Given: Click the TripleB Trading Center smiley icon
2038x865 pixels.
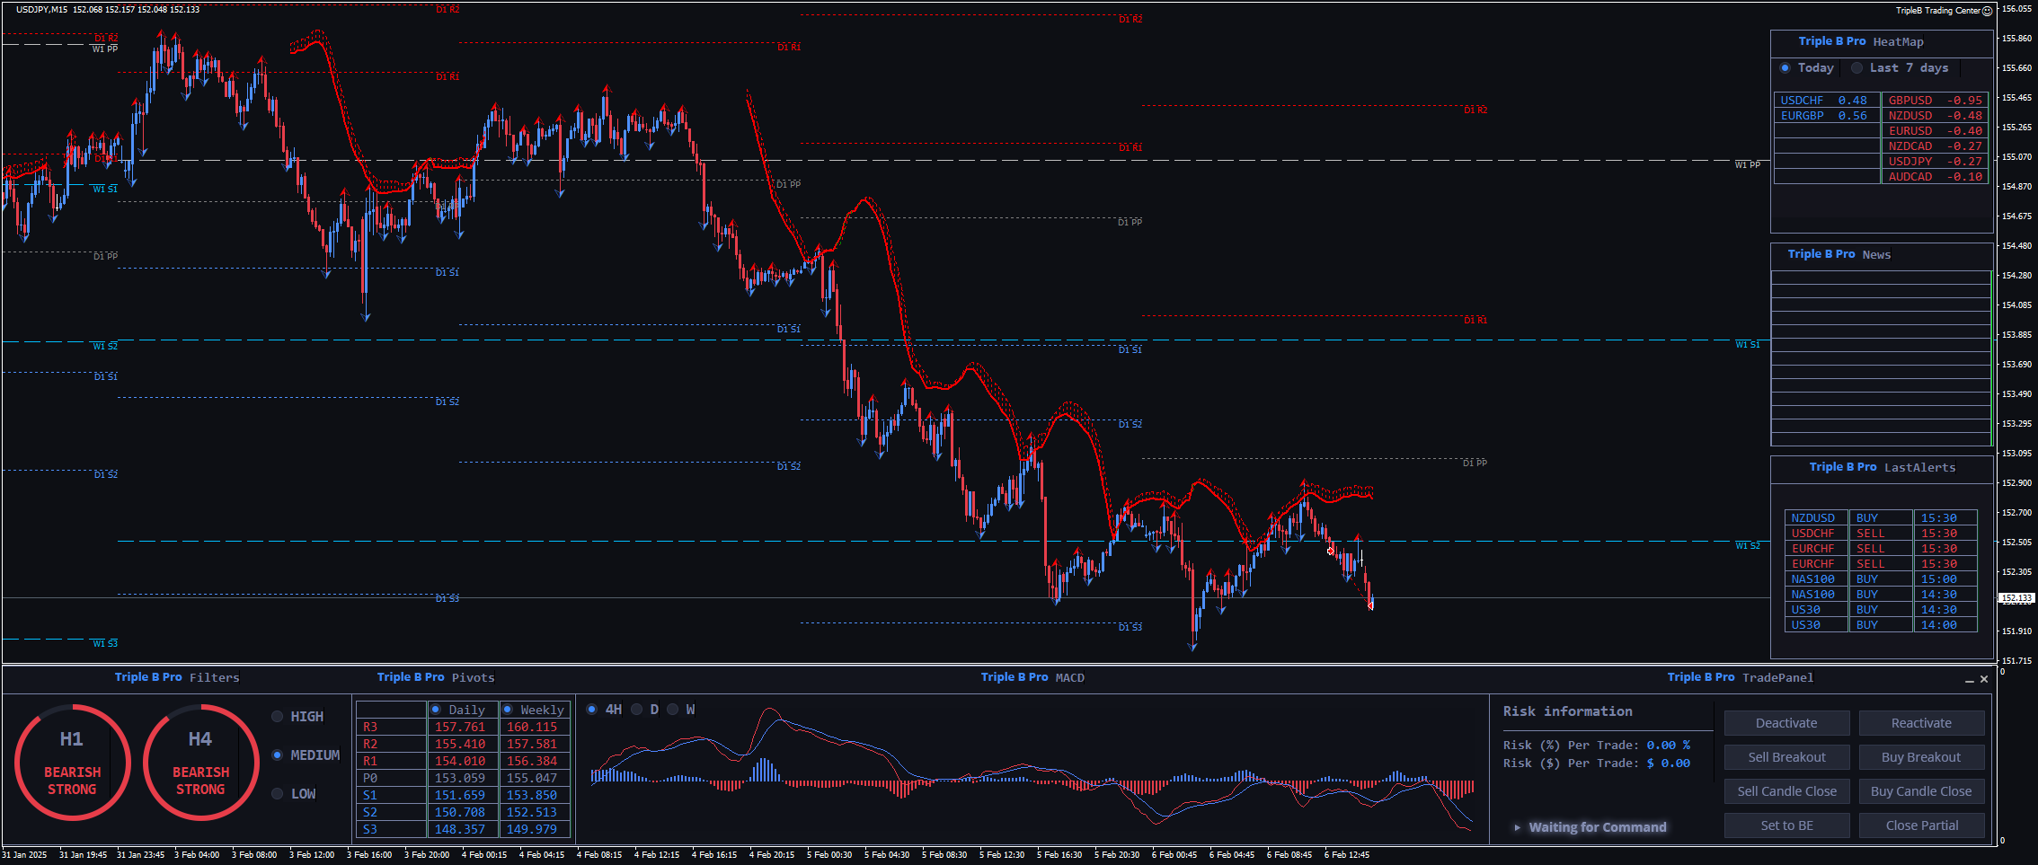Looking at the screenshot, I should click(1988, 11).
